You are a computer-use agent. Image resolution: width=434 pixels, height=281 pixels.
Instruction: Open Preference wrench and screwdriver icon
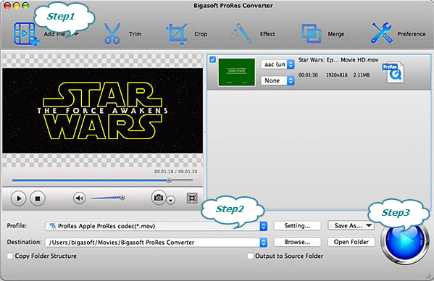(x=382, y=33)
